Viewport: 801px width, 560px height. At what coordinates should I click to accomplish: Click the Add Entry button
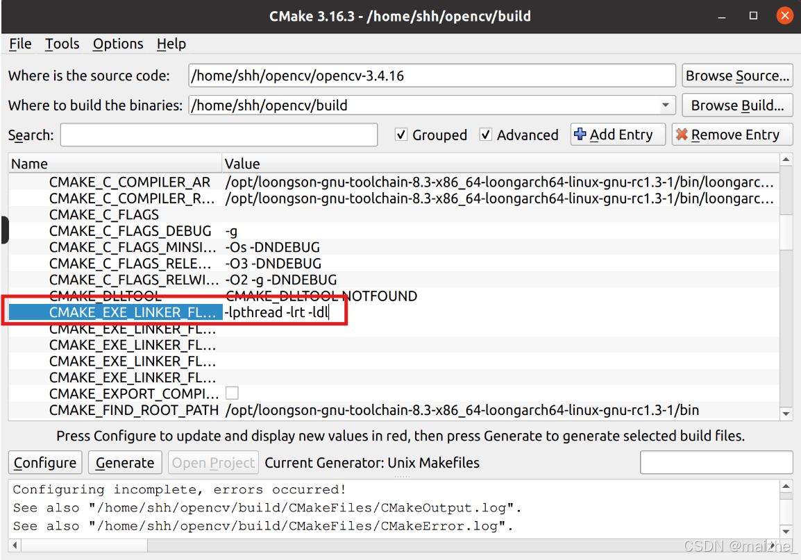pos(618,135)
